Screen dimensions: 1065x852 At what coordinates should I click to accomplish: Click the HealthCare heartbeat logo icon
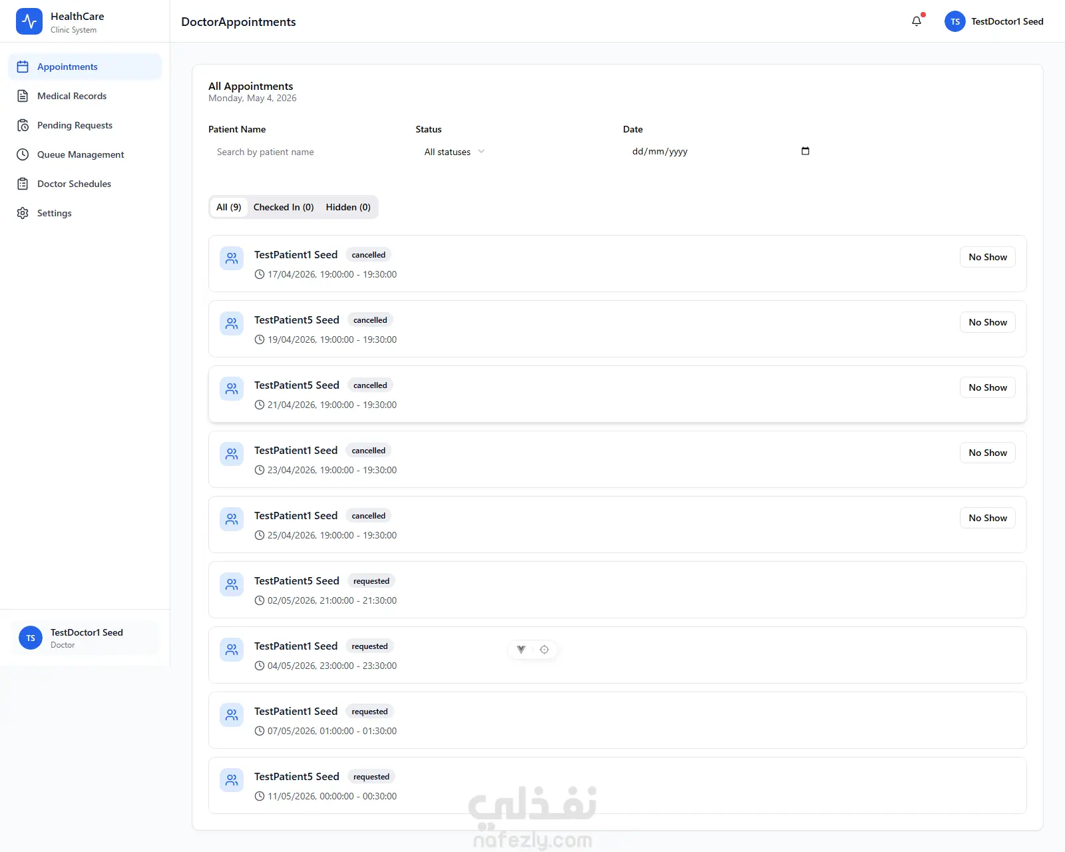[x=29, y=21]
